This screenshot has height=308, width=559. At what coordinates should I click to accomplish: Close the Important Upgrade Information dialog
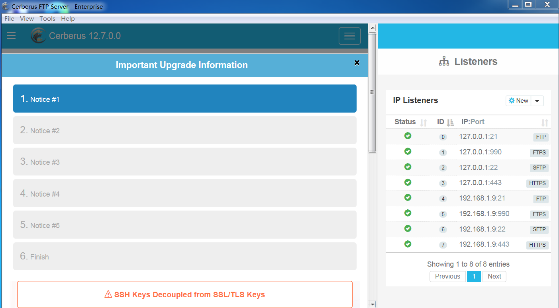click(x=357, y=62)
